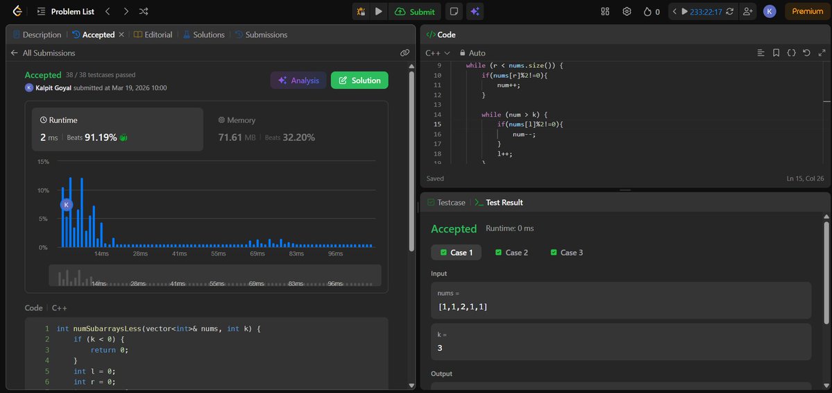Collapse the timer with left chevron
832x393 pixels.
674,11
